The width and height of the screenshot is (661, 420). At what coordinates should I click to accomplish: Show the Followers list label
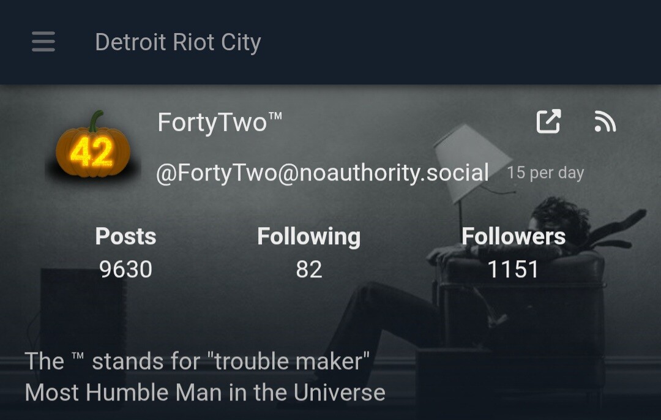pyautogui.click(x=513, y=236)
